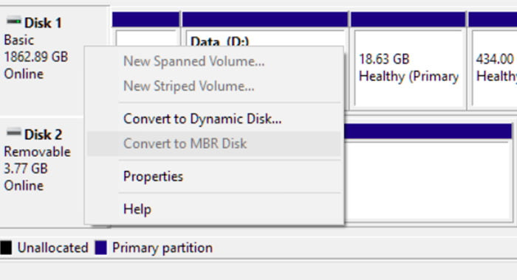Screen dimensions: 517x280
Task: Click the Disk 1 1862.89 GB size text
Action: pyautogui.click(x=36, y=57)
